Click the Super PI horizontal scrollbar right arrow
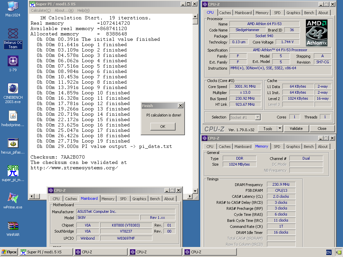The image size is (343, 257). pos(190,196)
